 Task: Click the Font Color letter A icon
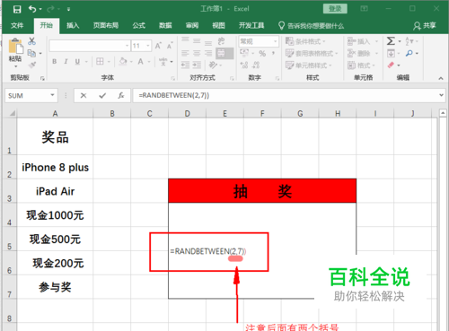140,62
